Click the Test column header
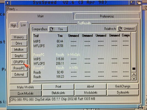The image size is (147, 110). (x=36, y=36)
